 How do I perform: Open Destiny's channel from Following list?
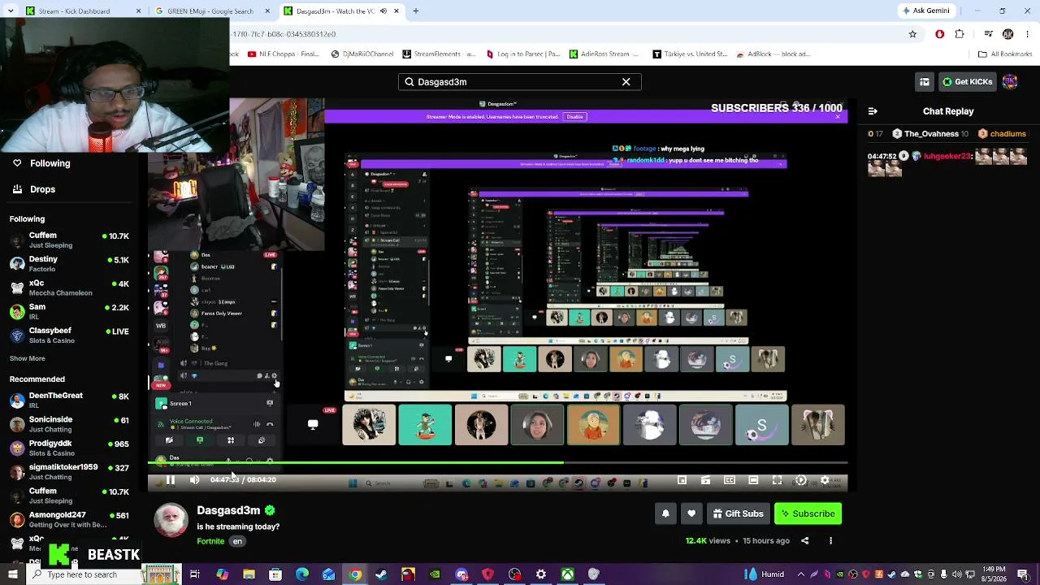coord(69,264)
